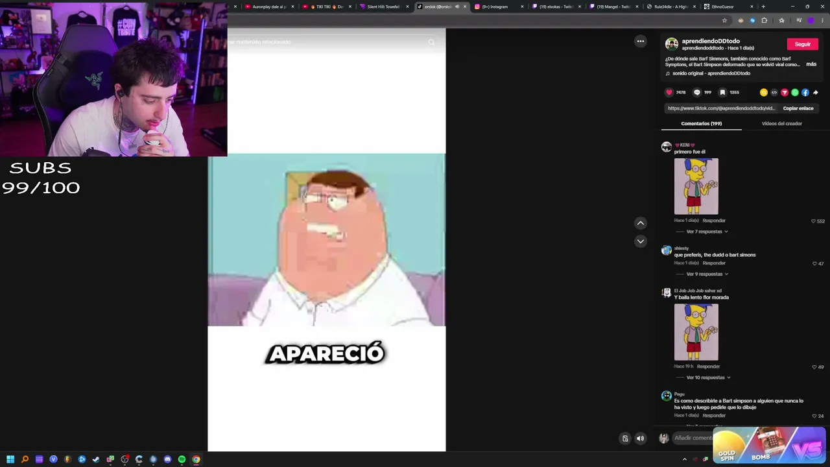Expand 'Ver 9 respuestas' replies
The image size is (830, 467).
(707, 274)
